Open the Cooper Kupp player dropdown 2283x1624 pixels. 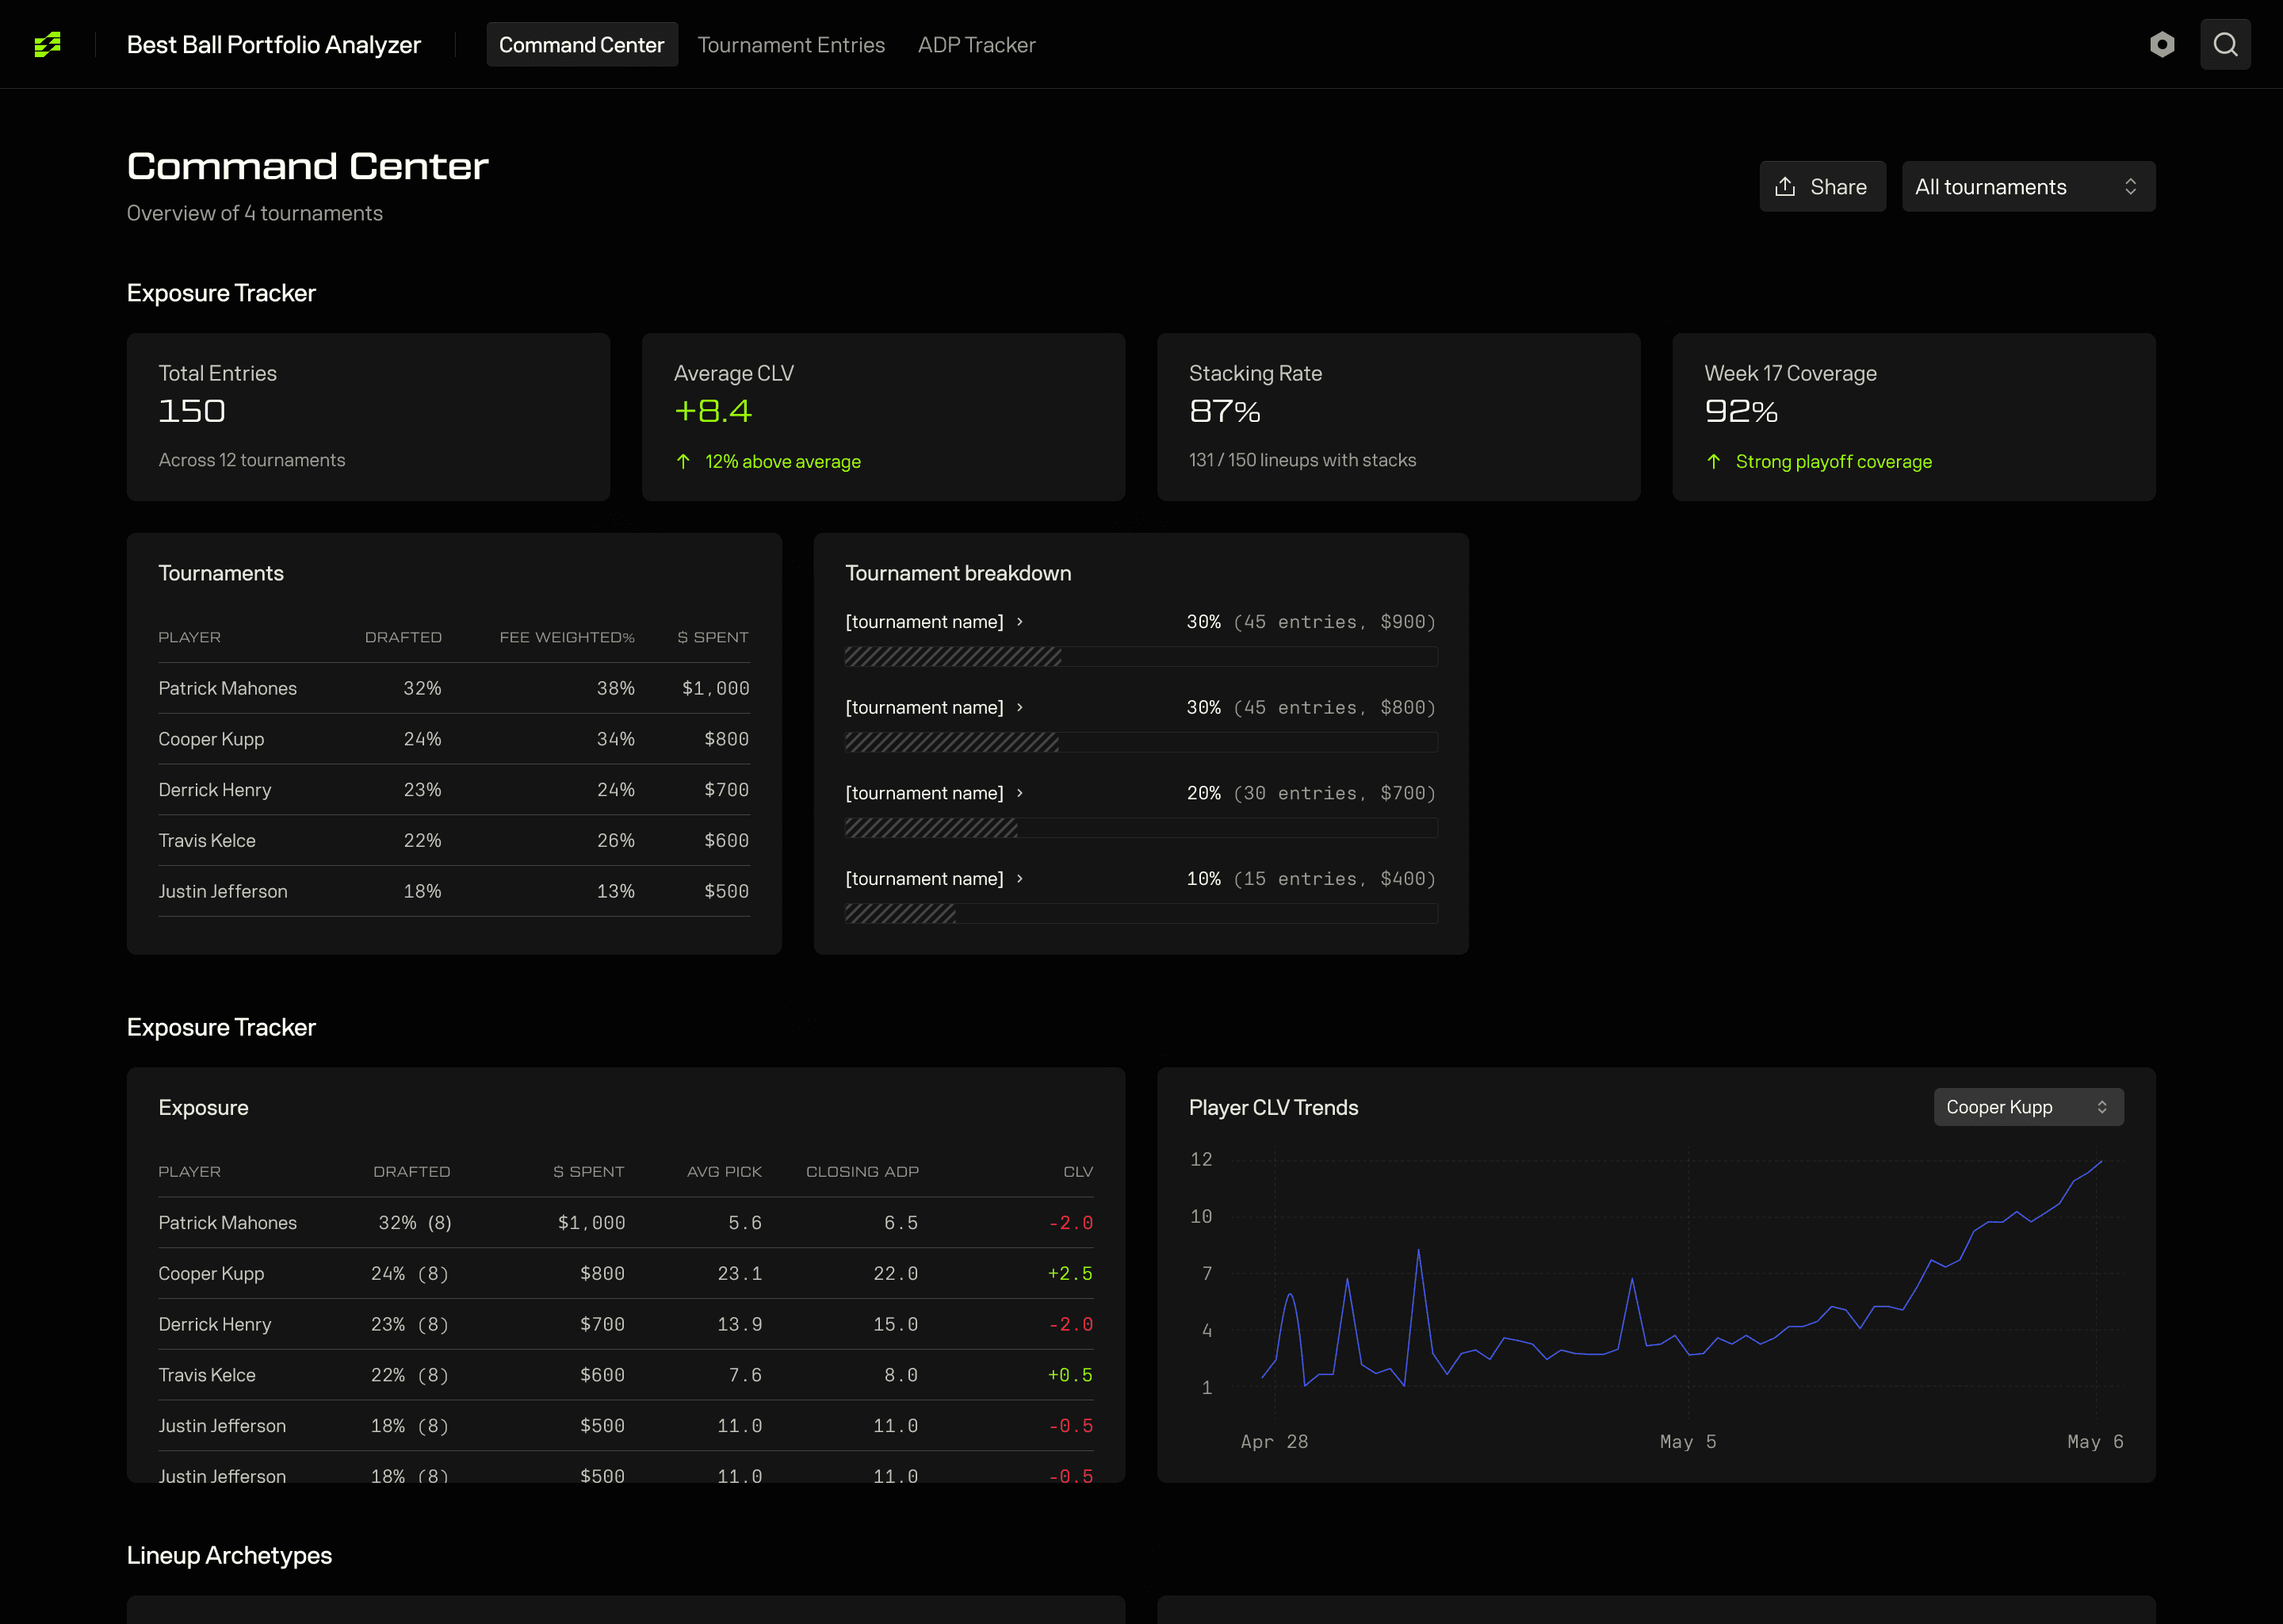pyautogui.click(x=2028, y=1107)
